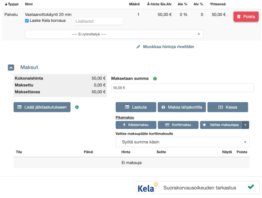Screen dimensions: 262x198
Task: Expand the Valitse maksutapa arrow menu
Action: click(245, 125)
